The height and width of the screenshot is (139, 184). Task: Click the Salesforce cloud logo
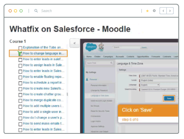coord(91,47)
